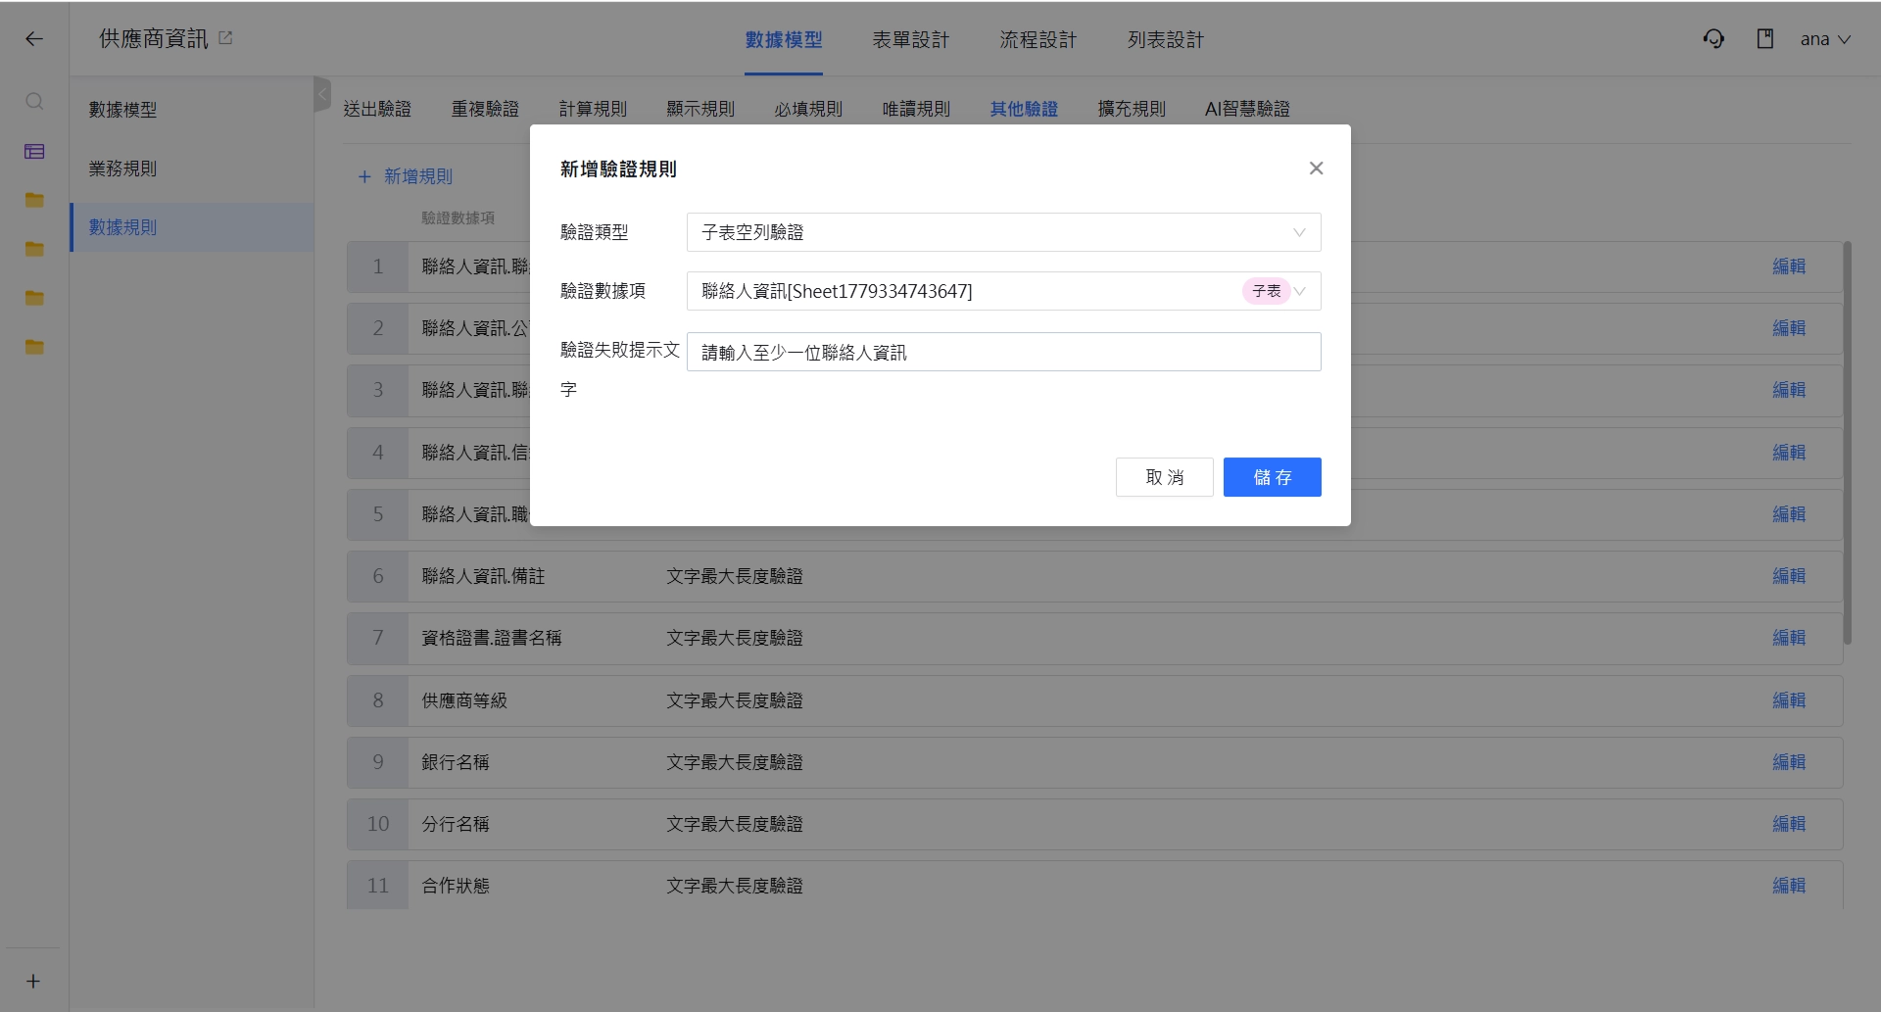Click the 子表 tag in 驗證數據項 field
The image size is (1881, 1012).
(1267, 291)
